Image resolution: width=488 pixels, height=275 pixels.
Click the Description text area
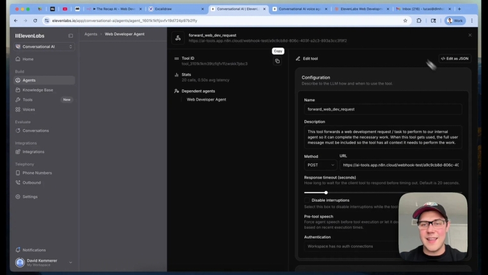[x=383, y=137]
